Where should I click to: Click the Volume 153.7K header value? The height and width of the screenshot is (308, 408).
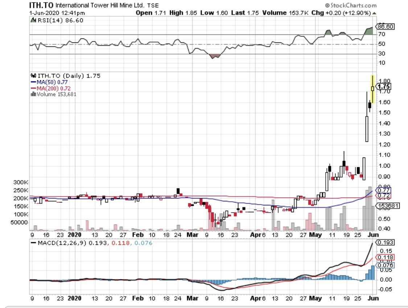tap(285, 13)
